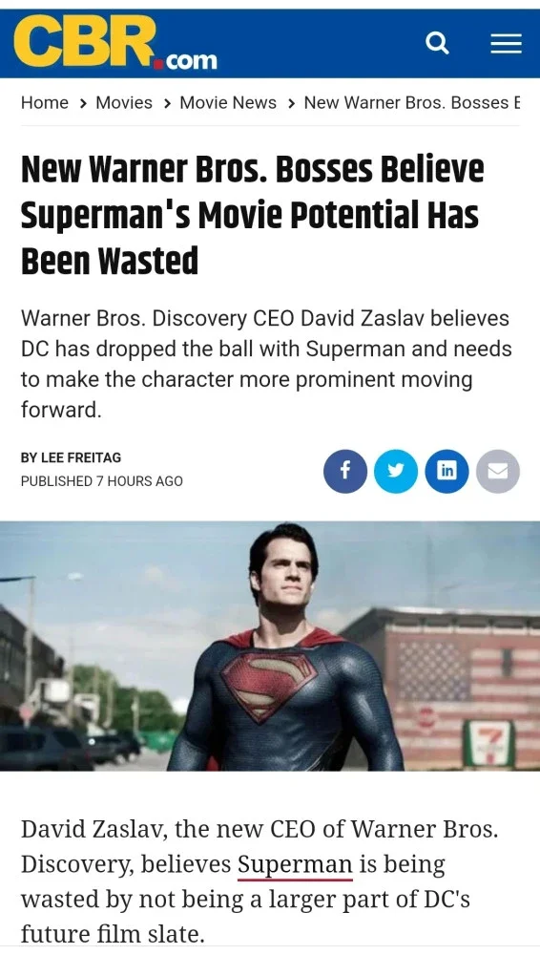Share article on LinkedIn
The width and height of the screenshot is (540, 955).
pos(447,471)
